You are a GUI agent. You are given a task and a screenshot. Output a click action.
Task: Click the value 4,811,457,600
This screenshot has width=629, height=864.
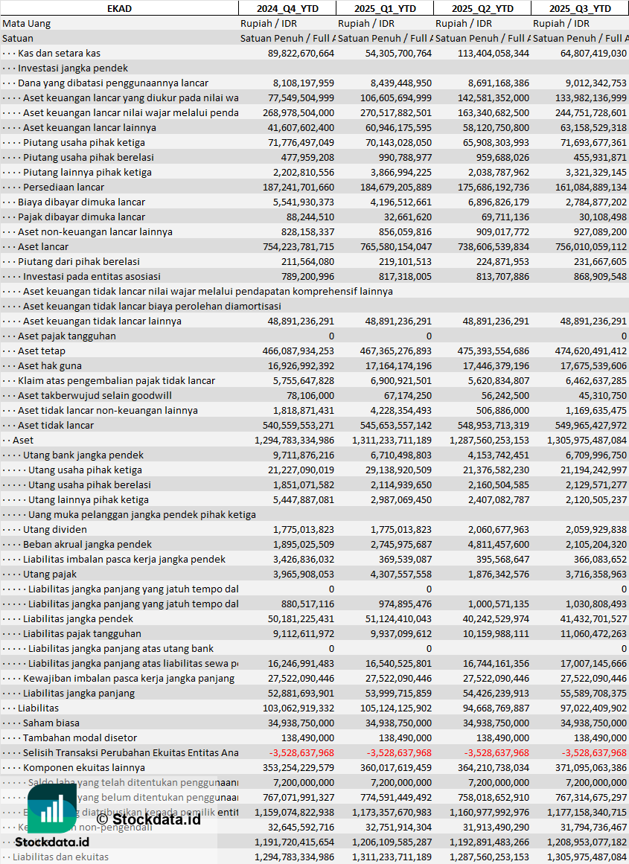(x=499, y=544)
